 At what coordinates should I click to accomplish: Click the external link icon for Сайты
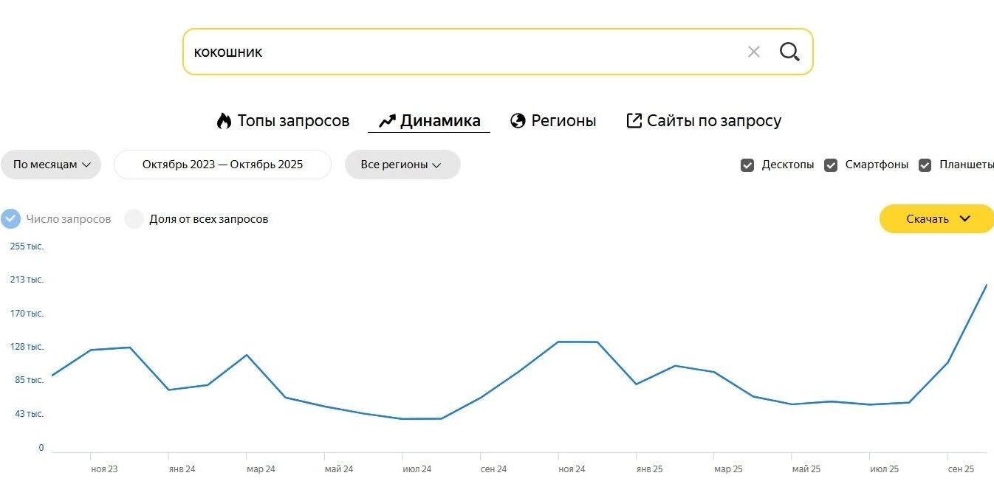click(634, 121)
